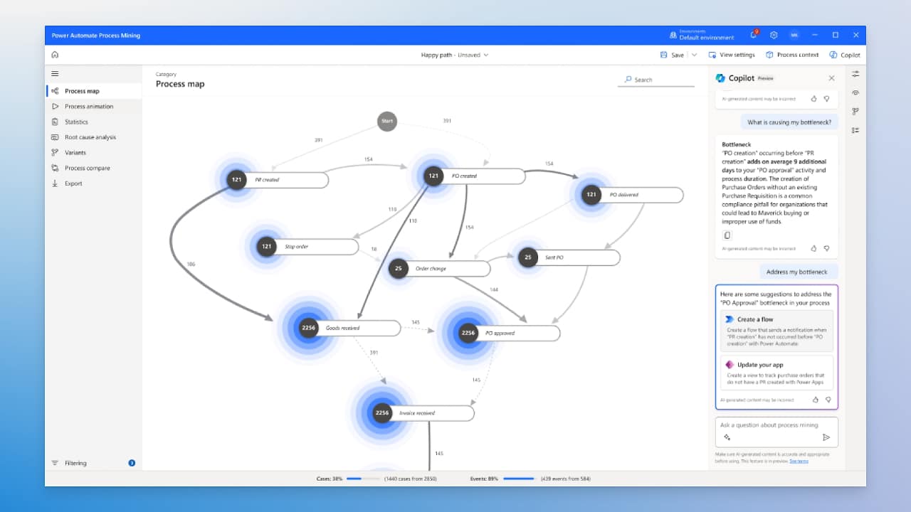
Task: Click the list details icon in the right rail
Action: click(855, 130)
